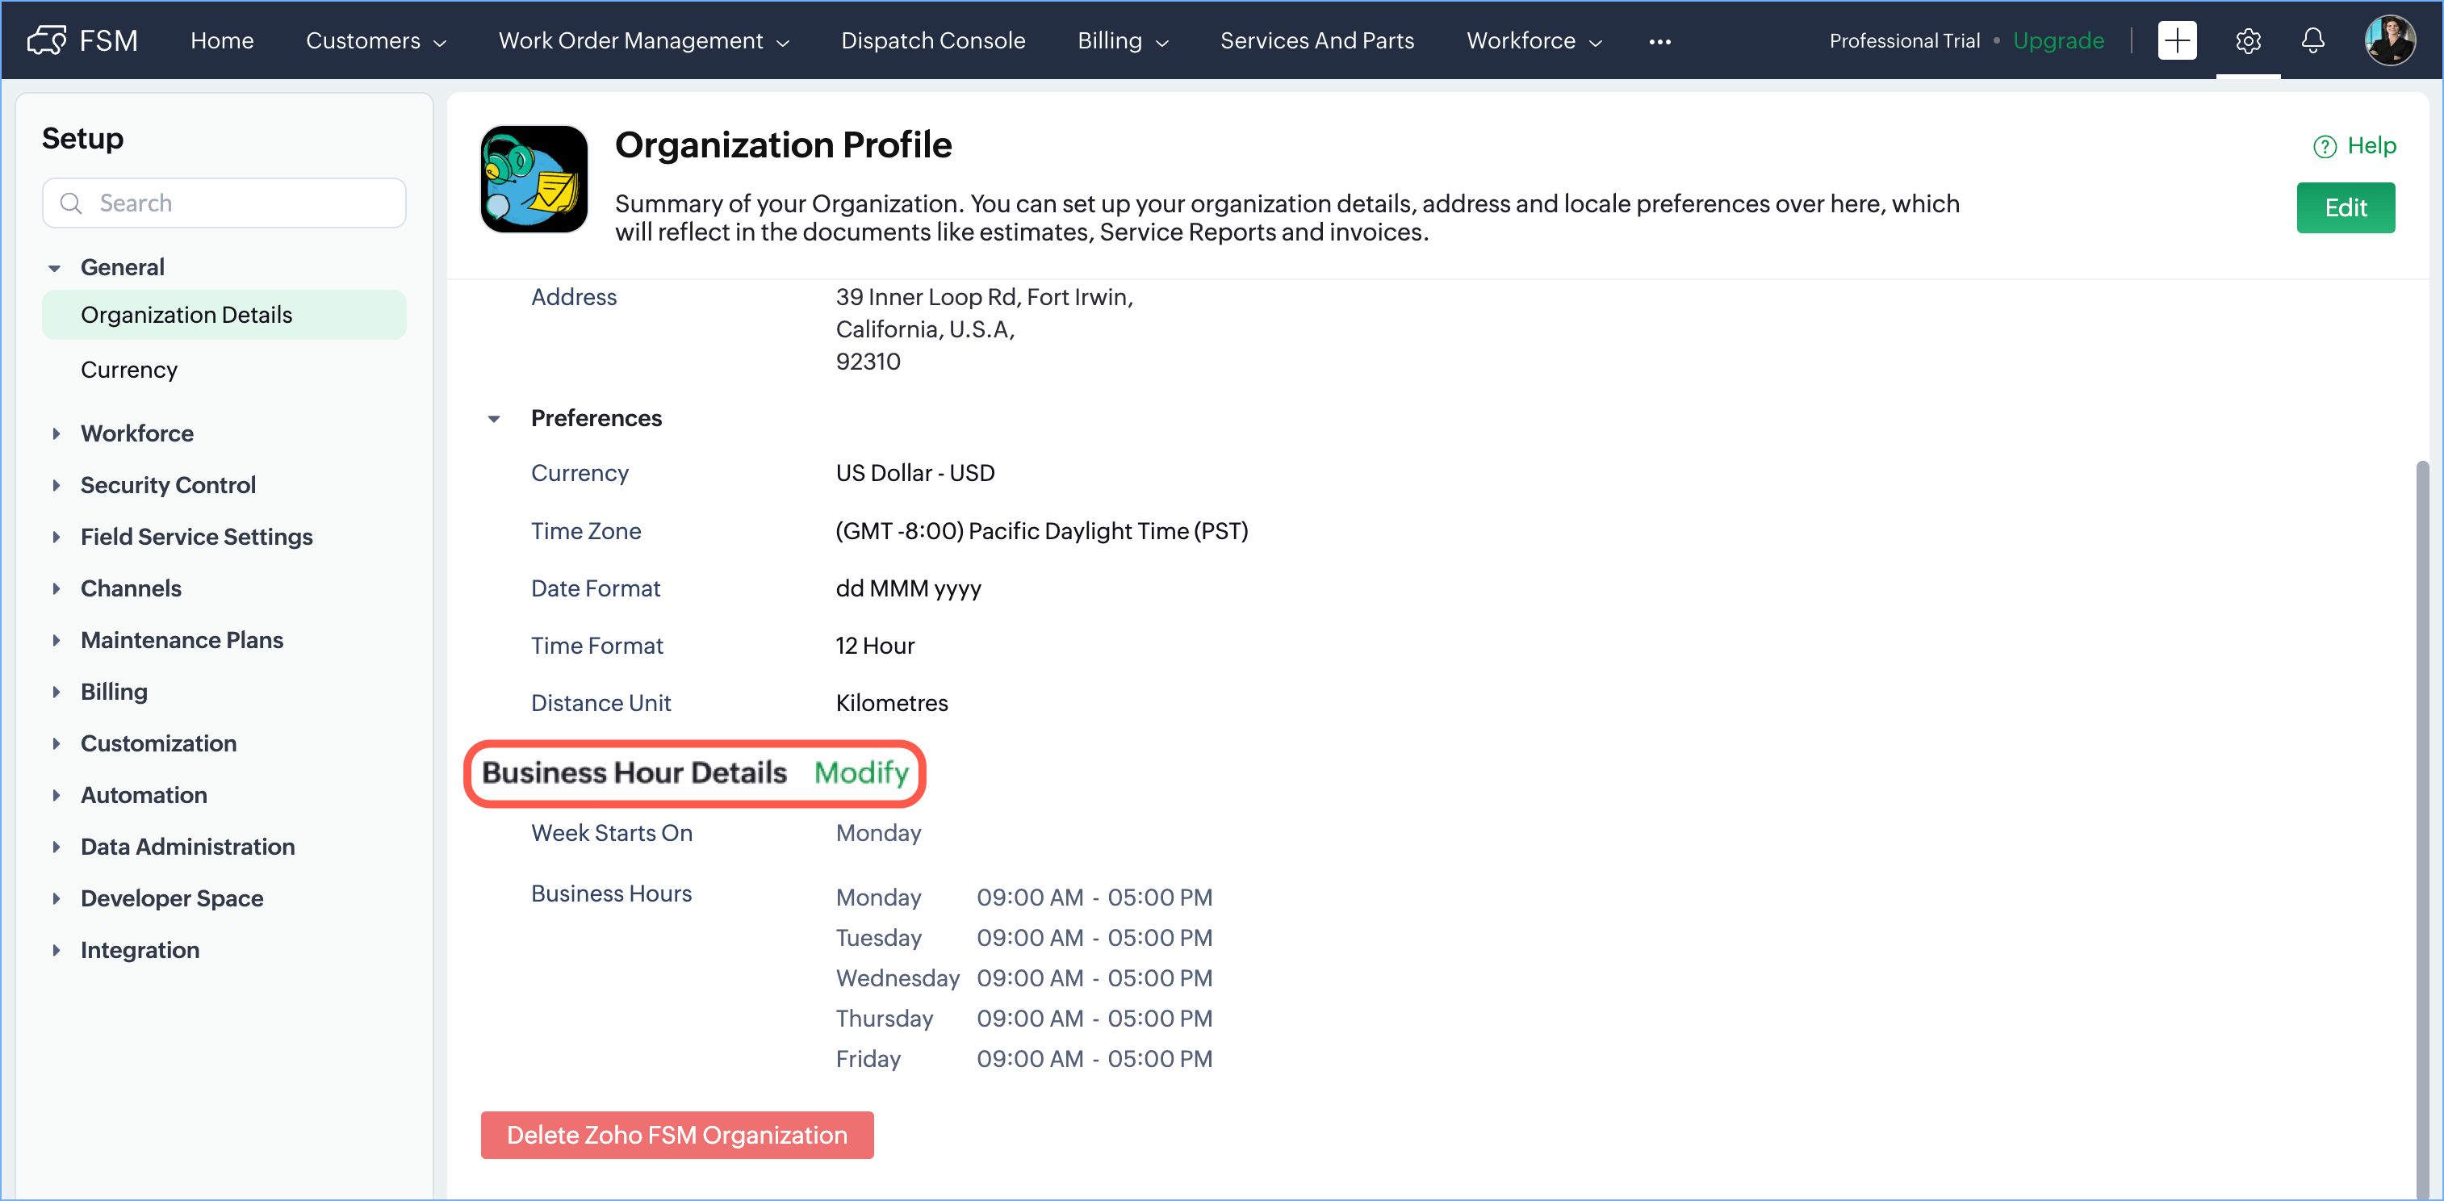Viewport: 2444px width, 1201px height.
Task: Click the '12 Hour' time format value
Action: click(875, 646)
